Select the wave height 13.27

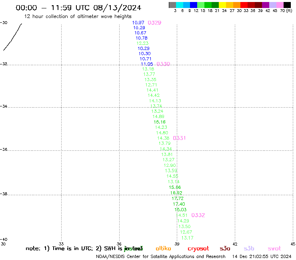(168, 160)
